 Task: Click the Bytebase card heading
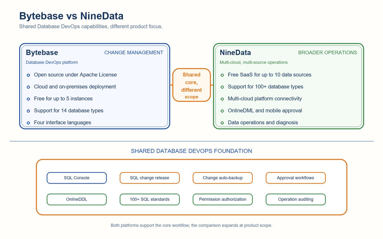tap(42, 53)
